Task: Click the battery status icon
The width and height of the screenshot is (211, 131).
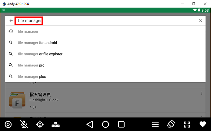Action: [x=199, y=10]
